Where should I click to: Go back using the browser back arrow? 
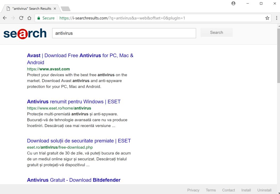tap(5, 18)
